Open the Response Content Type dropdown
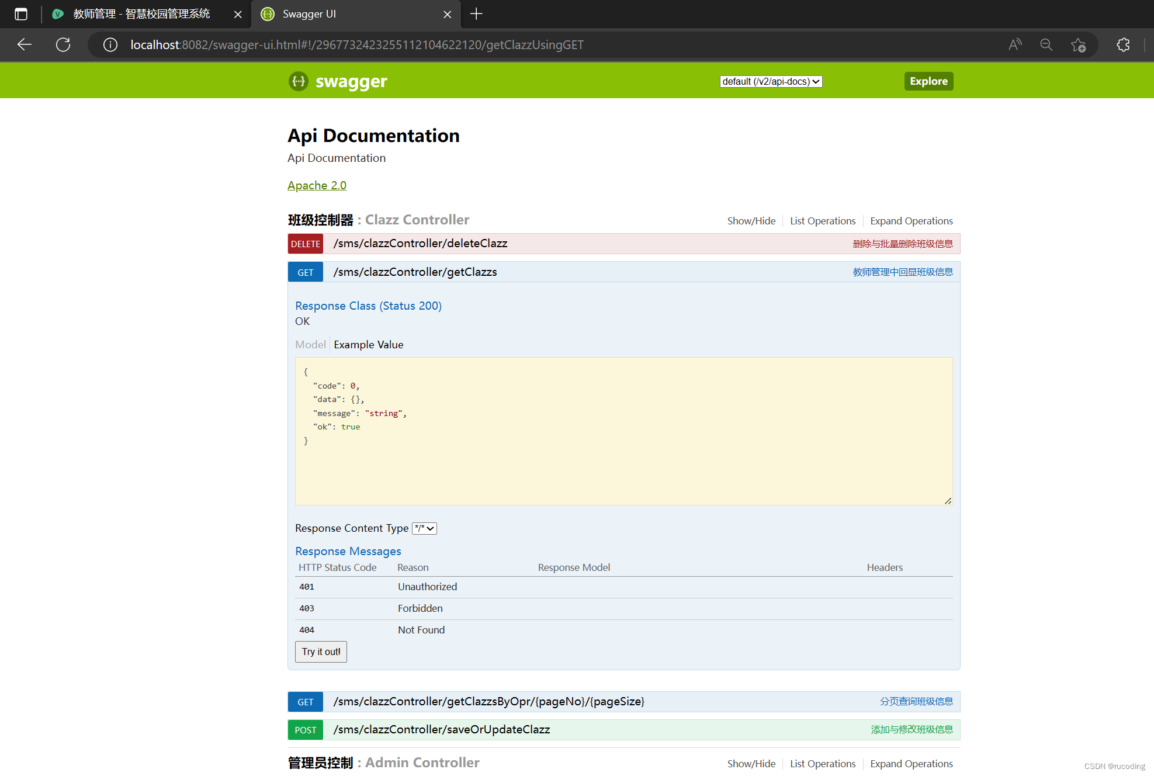The width and height of the screenshot is (1154, 776). 424,528
